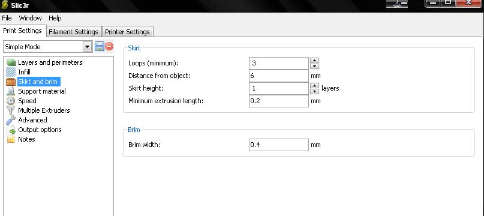Screen dimensions: 484x216
Task: Delete preset with the red minus icon
Action: tap(109, 47)
